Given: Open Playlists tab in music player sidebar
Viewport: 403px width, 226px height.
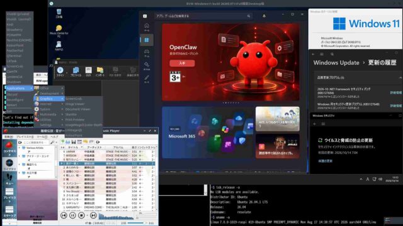Looking at the screenshot, I should (9, 194).
